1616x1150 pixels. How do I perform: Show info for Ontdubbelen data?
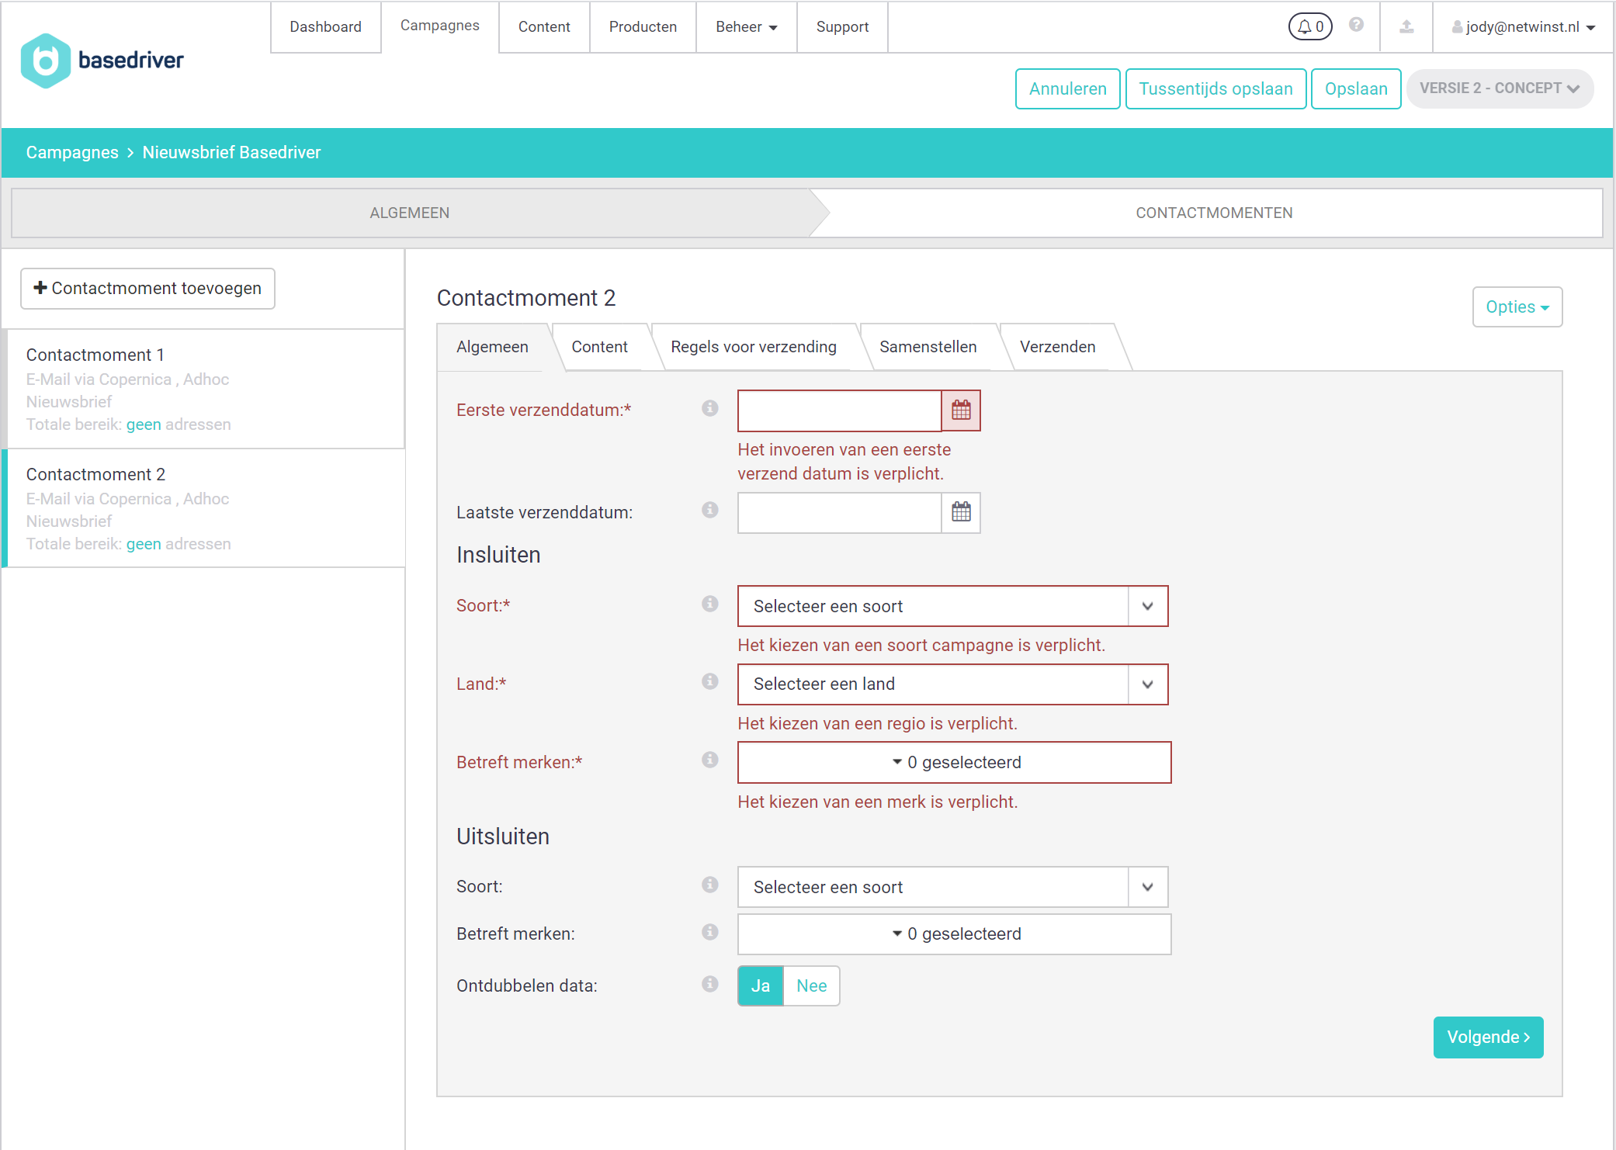coord(710,984)
